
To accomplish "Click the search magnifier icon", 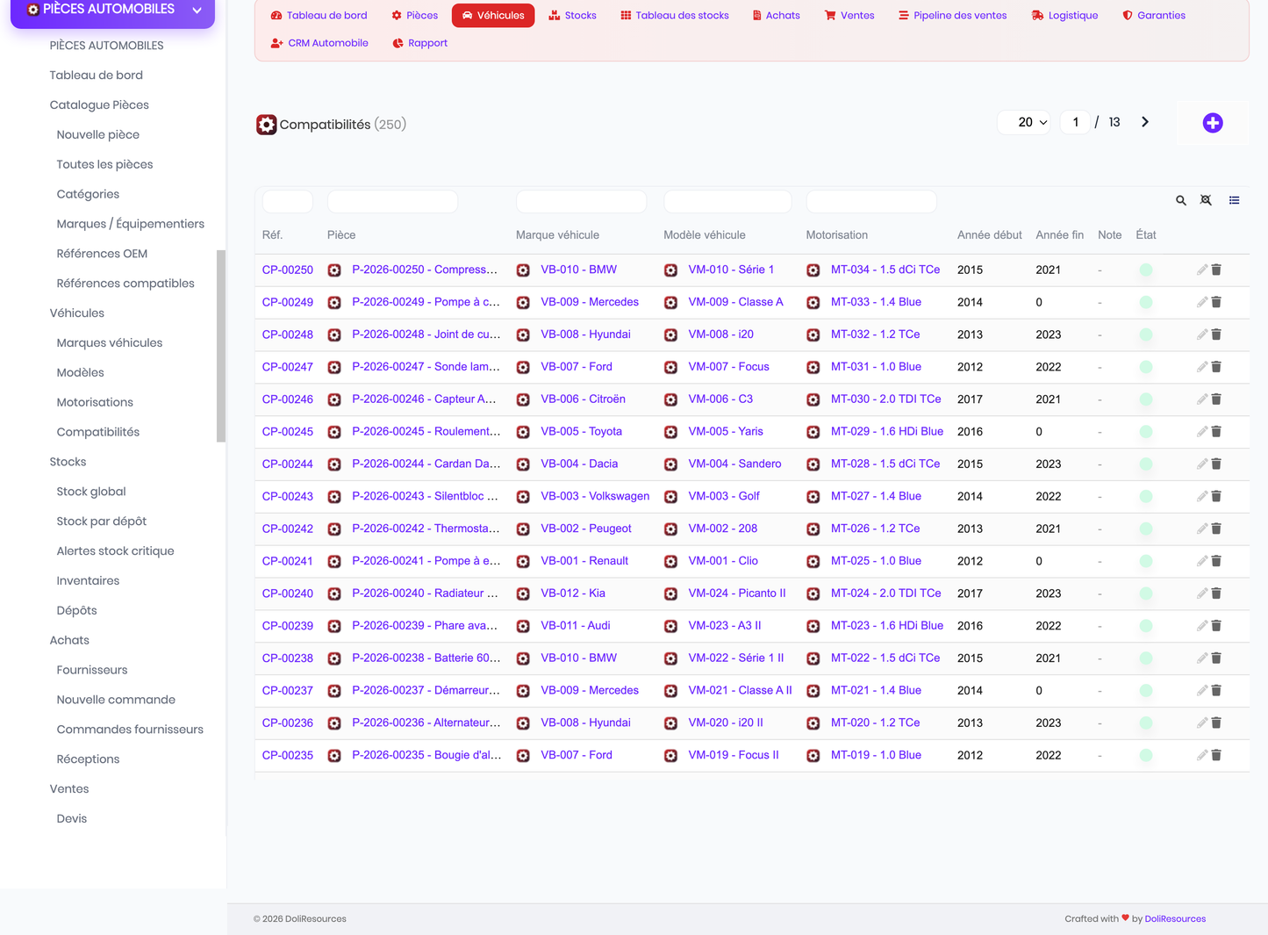I will click(1181, 201).
